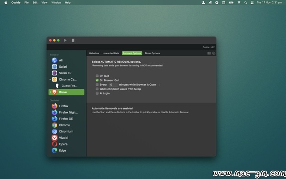Enable When computer wakes from Sleep
286x179 pixels.
pyautogui.click(x=97, y=89)
